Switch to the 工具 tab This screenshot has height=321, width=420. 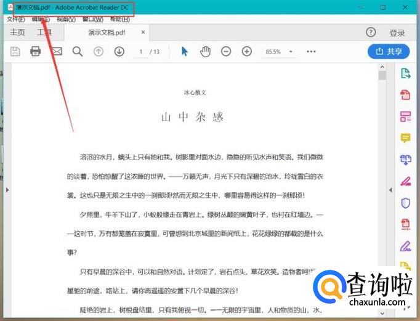tap(44, 32)
